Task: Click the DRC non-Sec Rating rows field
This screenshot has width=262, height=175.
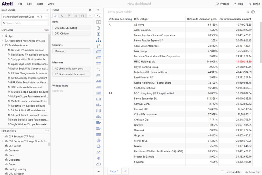Action: pos(71,28)
